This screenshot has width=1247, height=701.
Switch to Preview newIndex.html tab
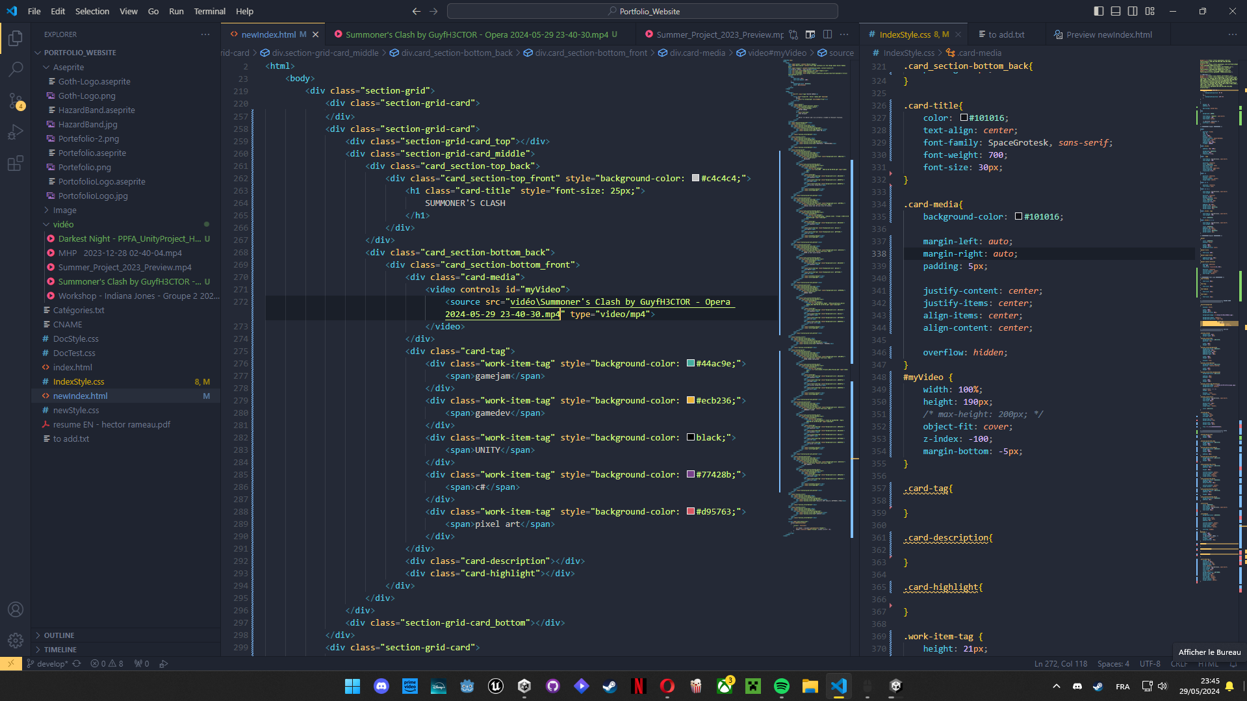pyautogui.click(x=1109, y=34)
